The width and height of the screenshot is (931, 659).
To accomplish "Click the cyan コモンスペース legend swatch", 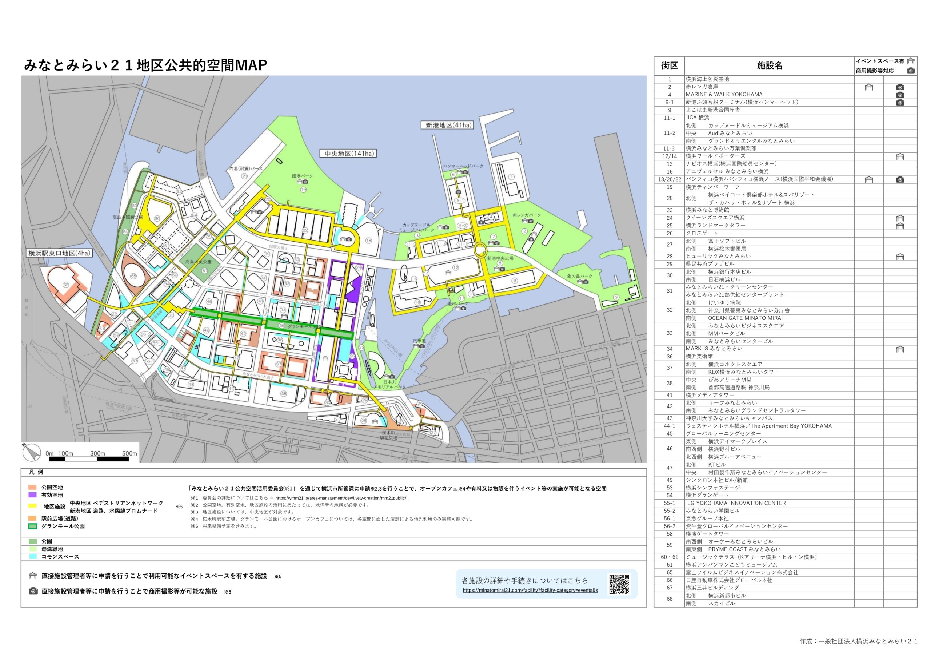I will [33, 557].
